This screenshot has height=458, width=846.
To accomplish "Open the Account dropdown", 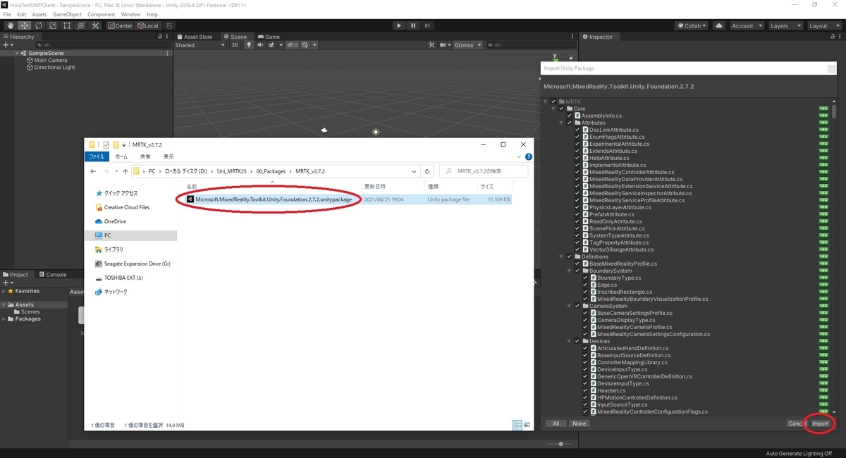I will pyautogui.click(x=746, y=25).
